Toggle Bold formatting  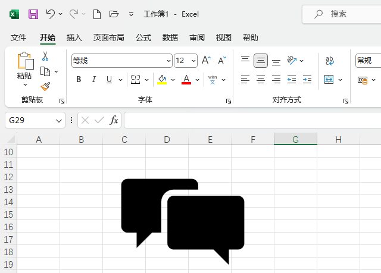pos(79,79)
